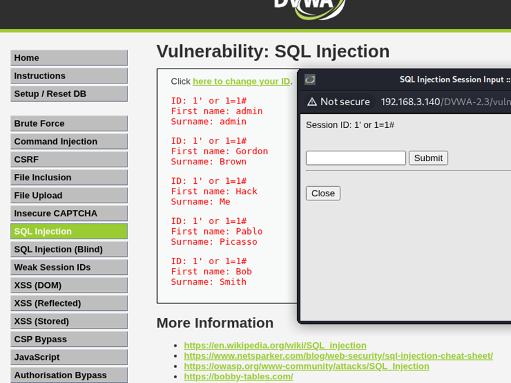Click 'First name: Gordon' result
511x383 pixels.
219,151
